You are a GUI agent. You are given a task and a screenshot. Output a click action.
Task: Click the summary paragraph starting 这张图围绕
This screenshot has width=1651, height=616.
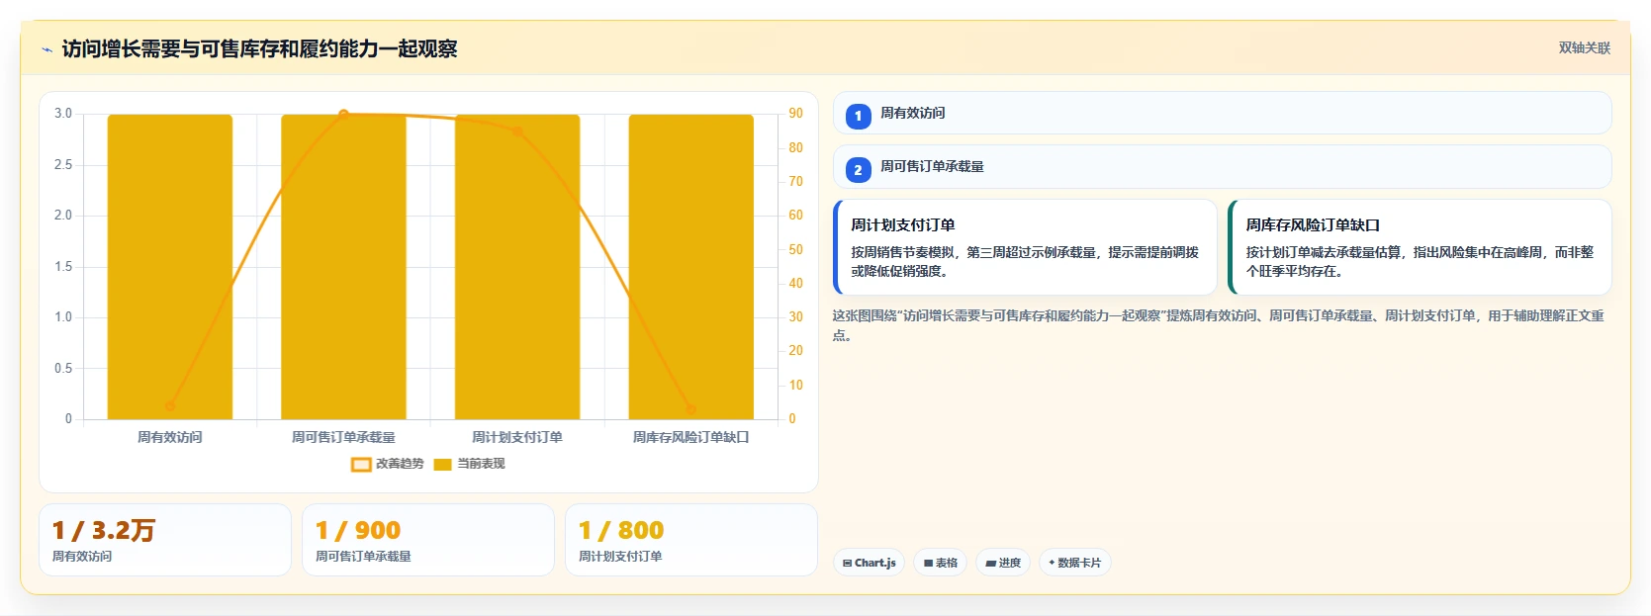(x=1218, y=325)
